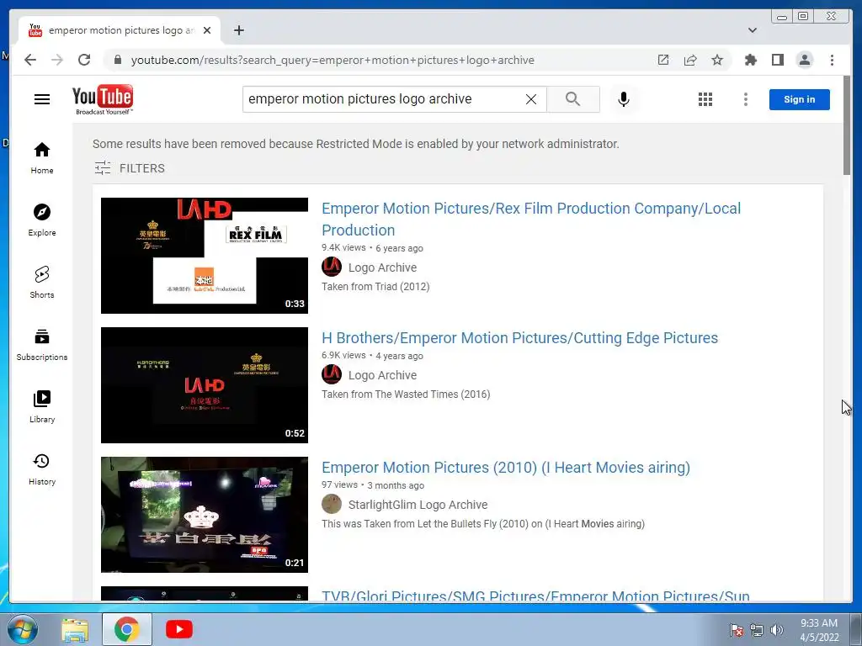Start voice search with microphone icon
The width and height of the screenshot is (862, 646).
pos(624,99)
